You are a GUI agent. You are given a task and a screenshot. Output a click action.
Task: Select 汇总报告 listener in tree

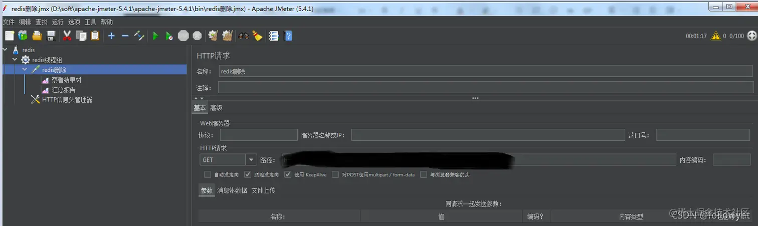click(x=63, y=90)
